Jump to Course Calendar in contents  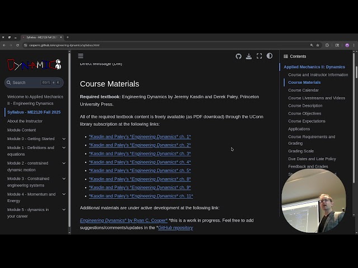(x=303, y=90)
